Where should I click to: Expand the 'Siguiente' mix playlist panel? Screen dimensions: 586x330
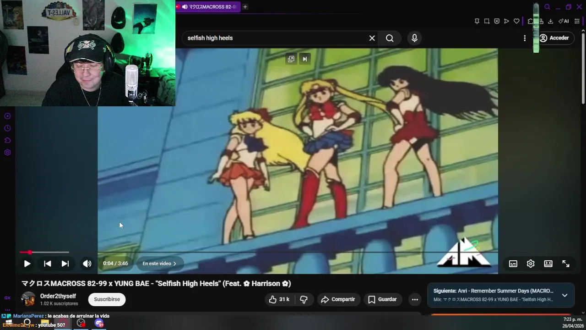click(x=564, y=295)
